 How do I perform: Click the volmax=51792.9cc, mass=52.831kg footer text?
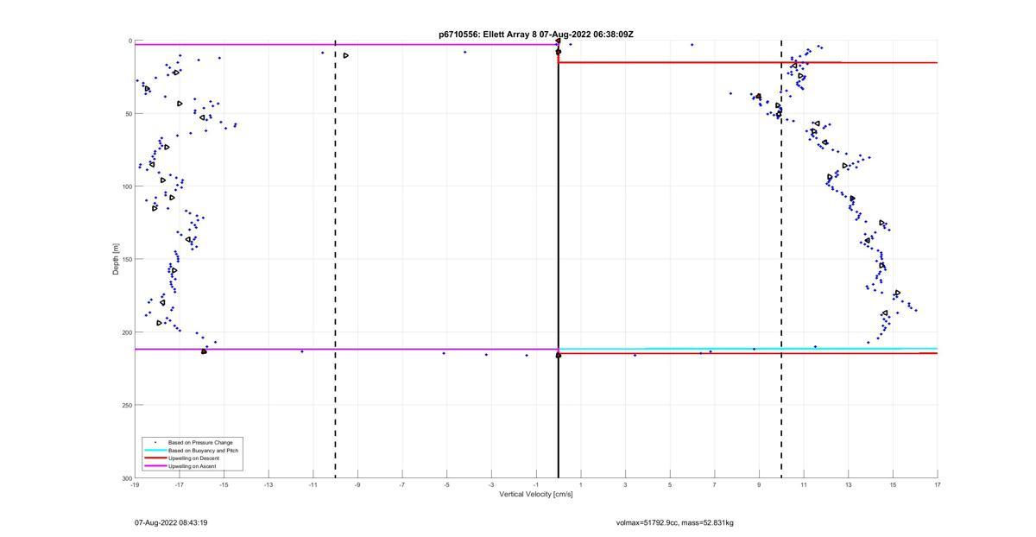pos(675,522)
